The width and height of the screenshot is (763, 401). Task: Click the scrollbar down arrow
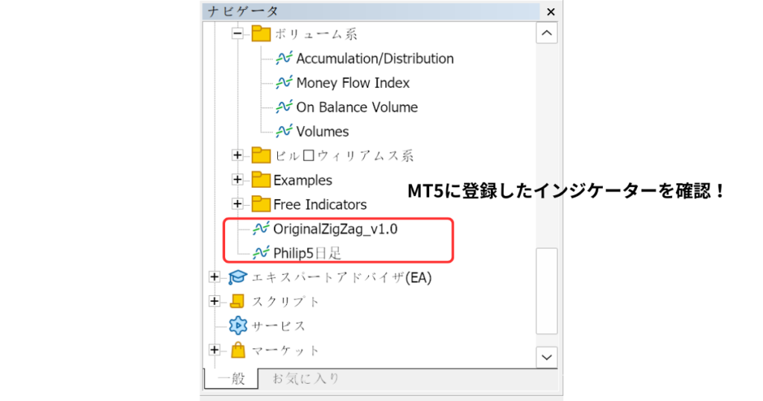546,357
